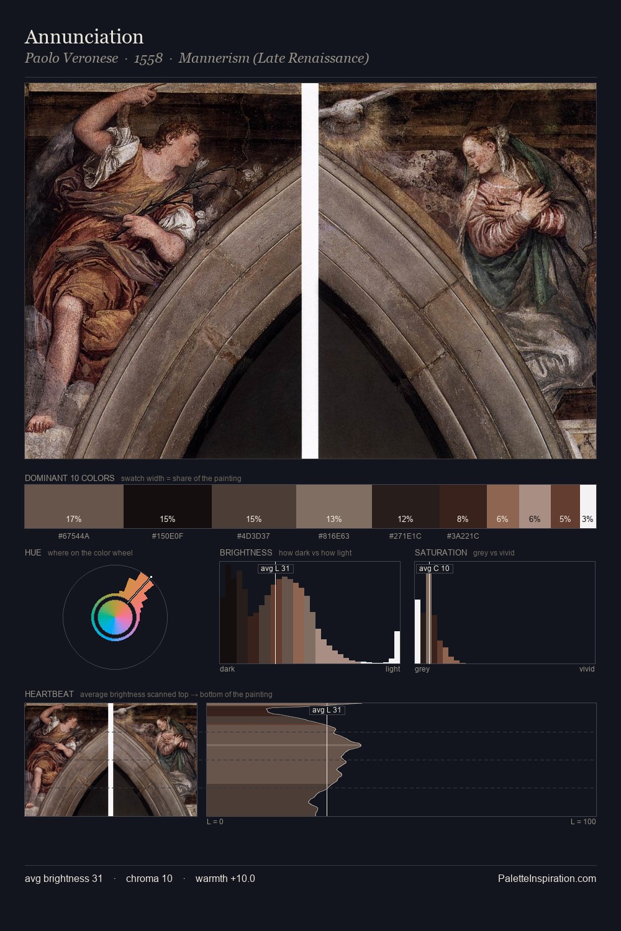
Task: Open the small painting thumbnail in Heartbeat
Action: coord(111,760)
